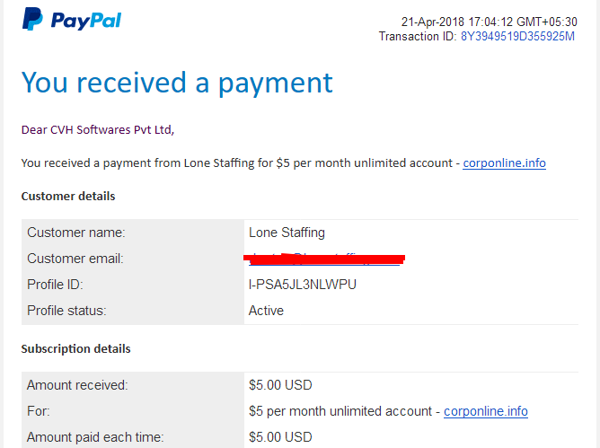Click the 'Amount received:' label

pyautogui.click(x=77, y=385)
